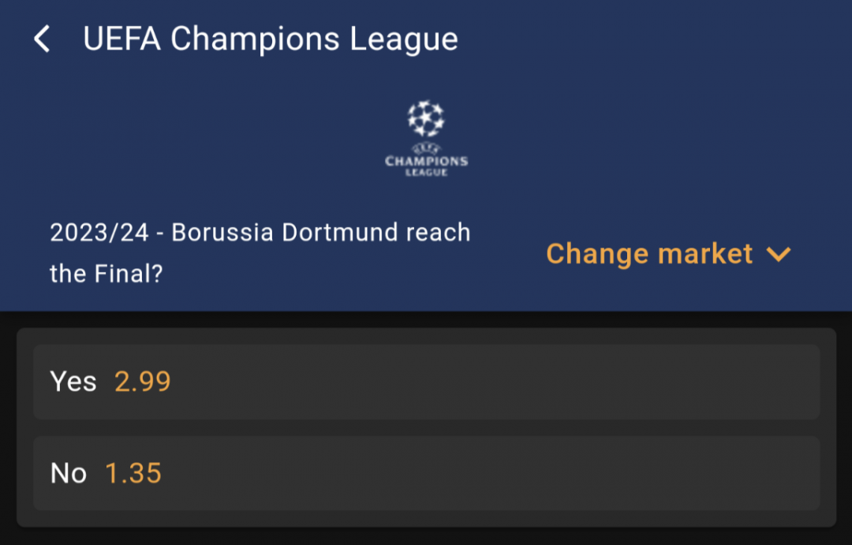Click the No label text
This screenshot has height=545, width=852.
click(x=69, y=473)
